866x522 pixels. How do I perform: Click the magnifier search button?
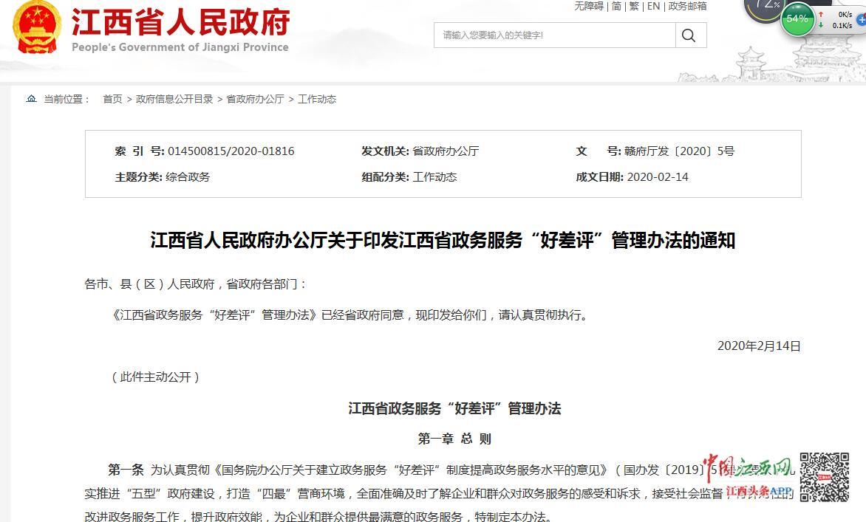pyautogui.click(x=689, y=35)
